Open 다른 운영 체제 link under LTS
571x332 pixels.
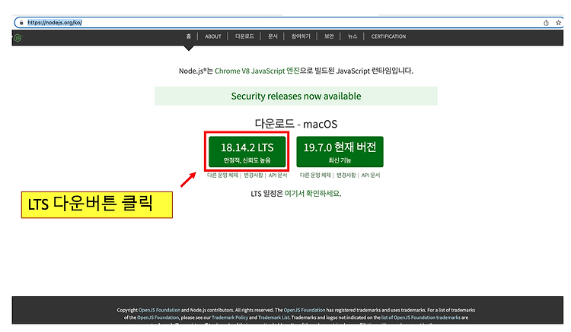coord(222,175)
